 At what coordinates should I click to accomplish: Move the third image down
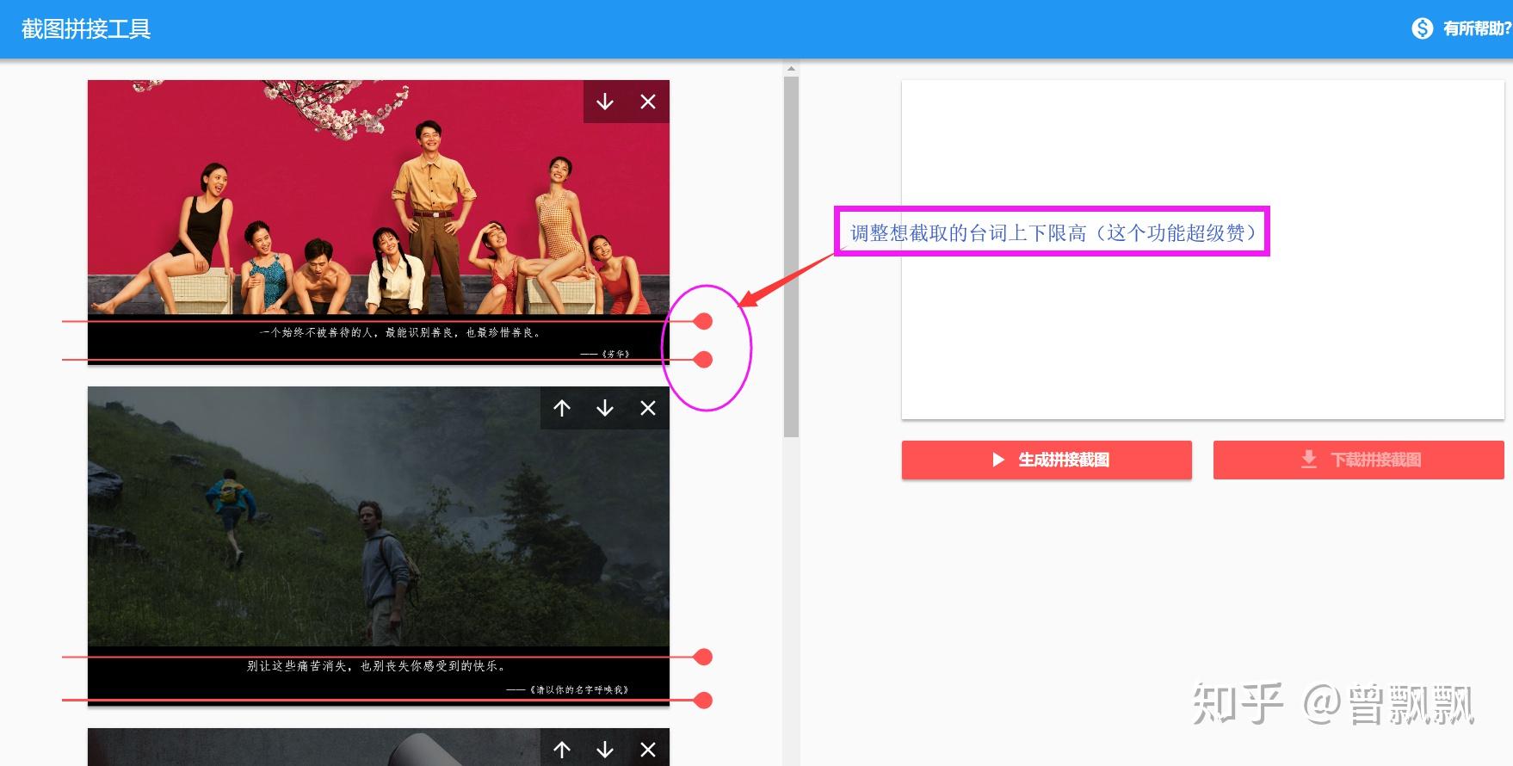[605, 749]
